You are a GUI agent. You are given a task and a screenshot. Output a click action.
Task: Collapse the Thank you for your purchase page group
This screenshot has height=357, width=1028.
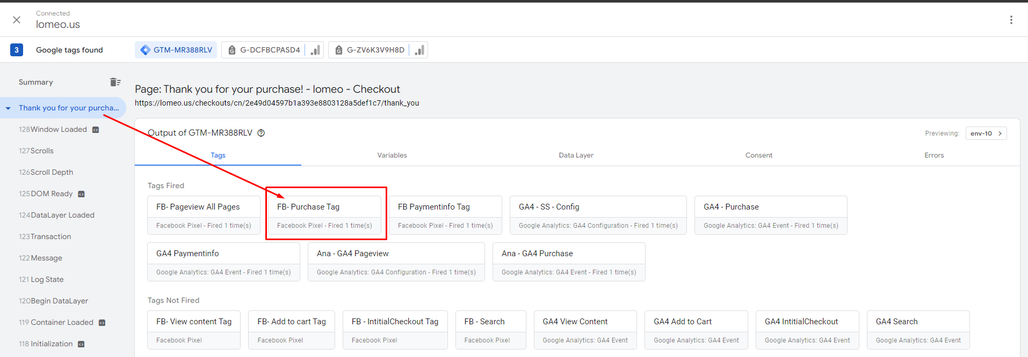(x=8, y=108)
